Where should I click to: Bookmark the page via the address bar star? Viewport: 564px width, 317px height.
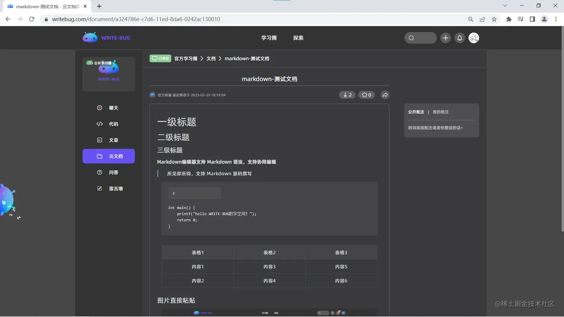tap(495, 19)
